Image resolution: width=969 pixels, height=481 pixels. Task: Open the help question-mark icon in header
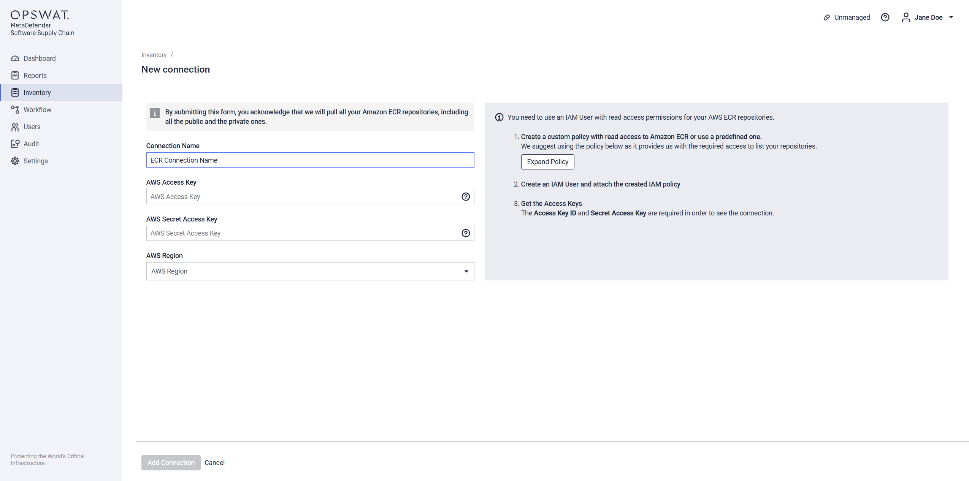click(x=885, y=17)
